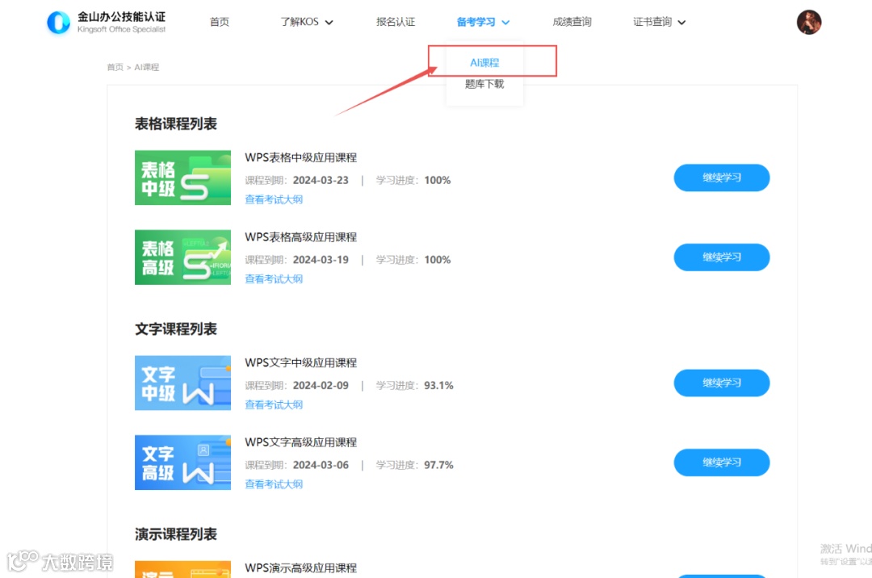Screen dimensions: 872x578
Task: Click the WPS文字中级应用课程 title
Action: 301,362
